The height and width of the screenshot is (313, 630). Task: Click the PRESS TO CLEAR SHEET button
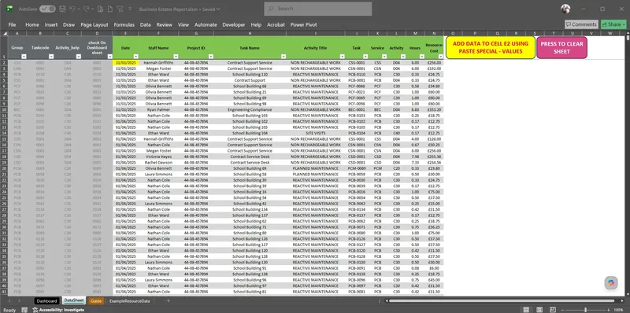click(561, 48)
